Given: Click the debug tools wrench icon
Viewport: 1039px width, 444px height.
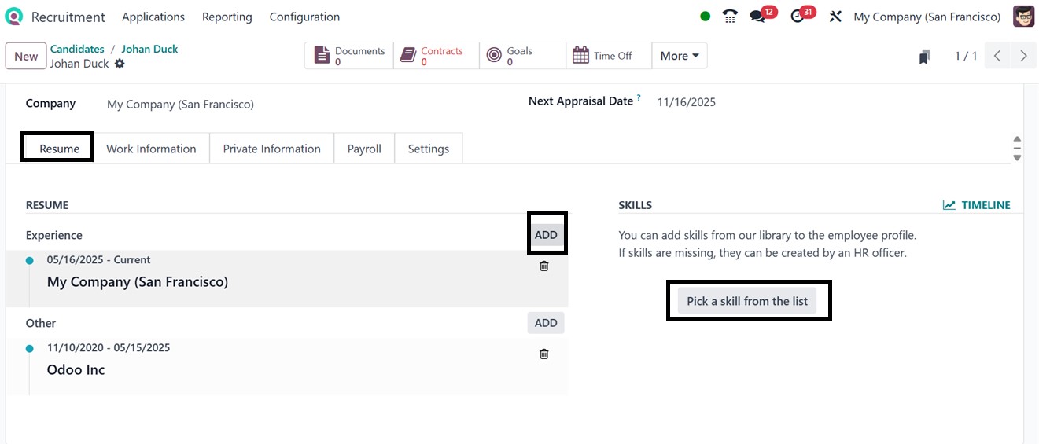Looking at the screenshot, I should tap(835, 17).
